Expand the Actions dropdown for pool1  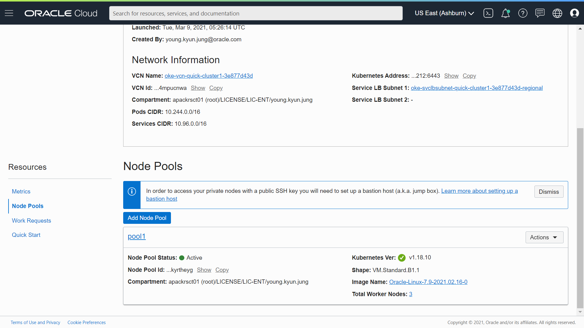pyautogui.click(x=544, y=237)
